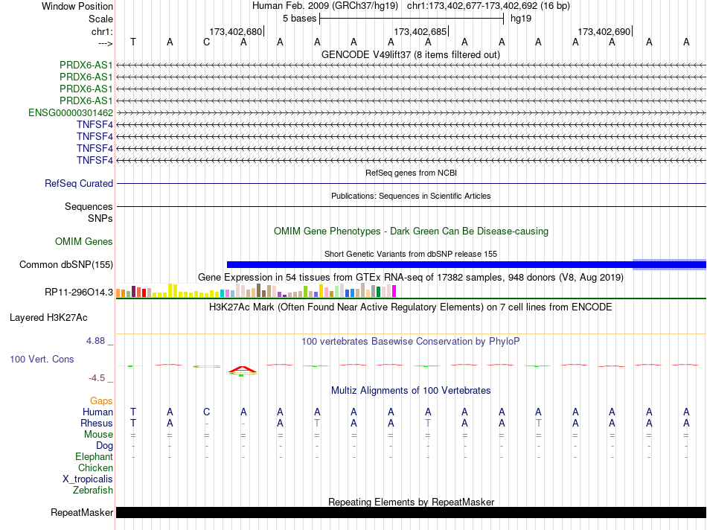Open the topmost TNFSF4 gene label

click(x=95, y=124)
